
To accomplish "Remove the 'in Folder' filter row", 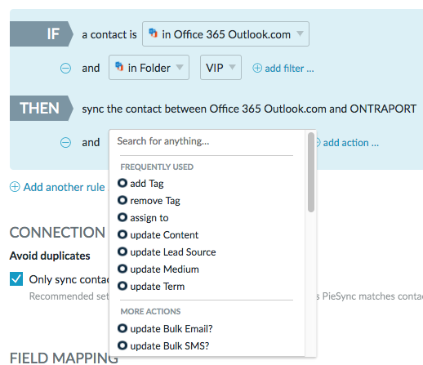I will tap(65, 68).
